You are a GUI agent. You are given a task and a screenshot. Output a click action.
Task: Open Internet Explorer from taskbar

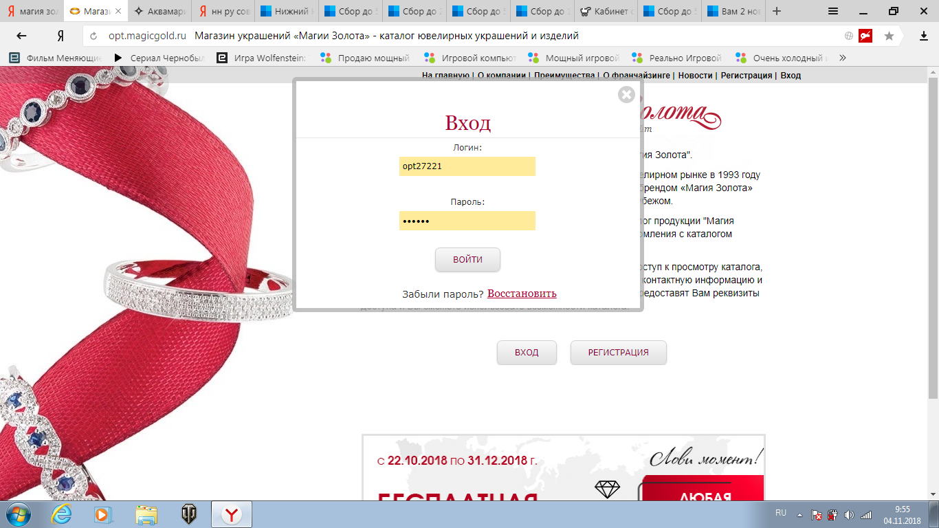(x=62, y=514)
